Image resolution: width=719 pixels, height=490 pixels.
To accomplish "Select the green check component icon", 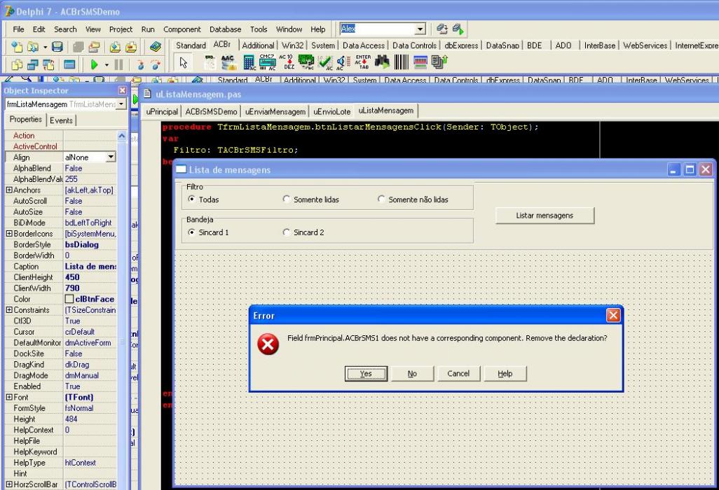I will tap(327, 62).
